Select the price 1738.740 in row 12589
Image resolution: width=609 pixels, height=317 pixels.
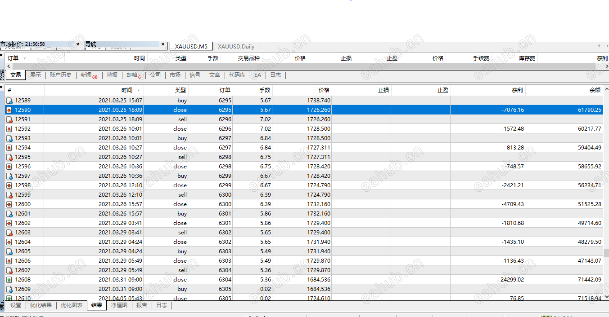319,101
